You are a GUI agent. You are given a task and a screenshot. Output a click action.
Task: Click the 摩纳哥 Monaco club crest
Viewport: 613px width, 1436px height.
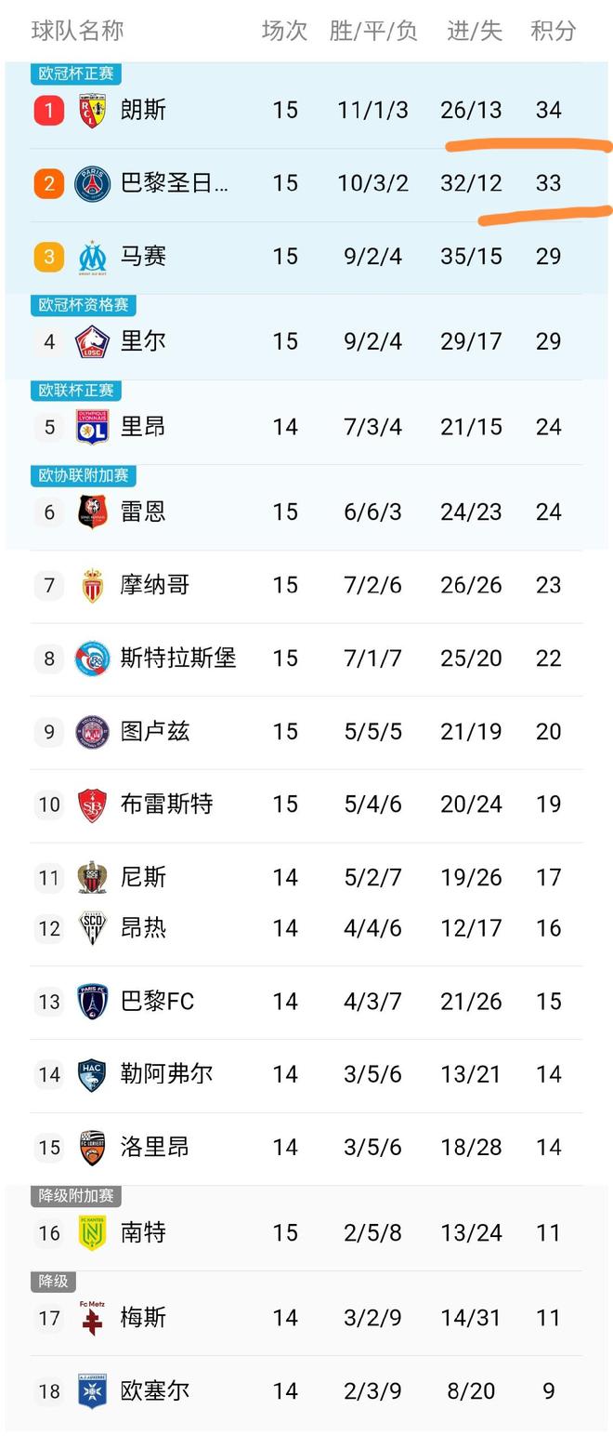(91, 585)
